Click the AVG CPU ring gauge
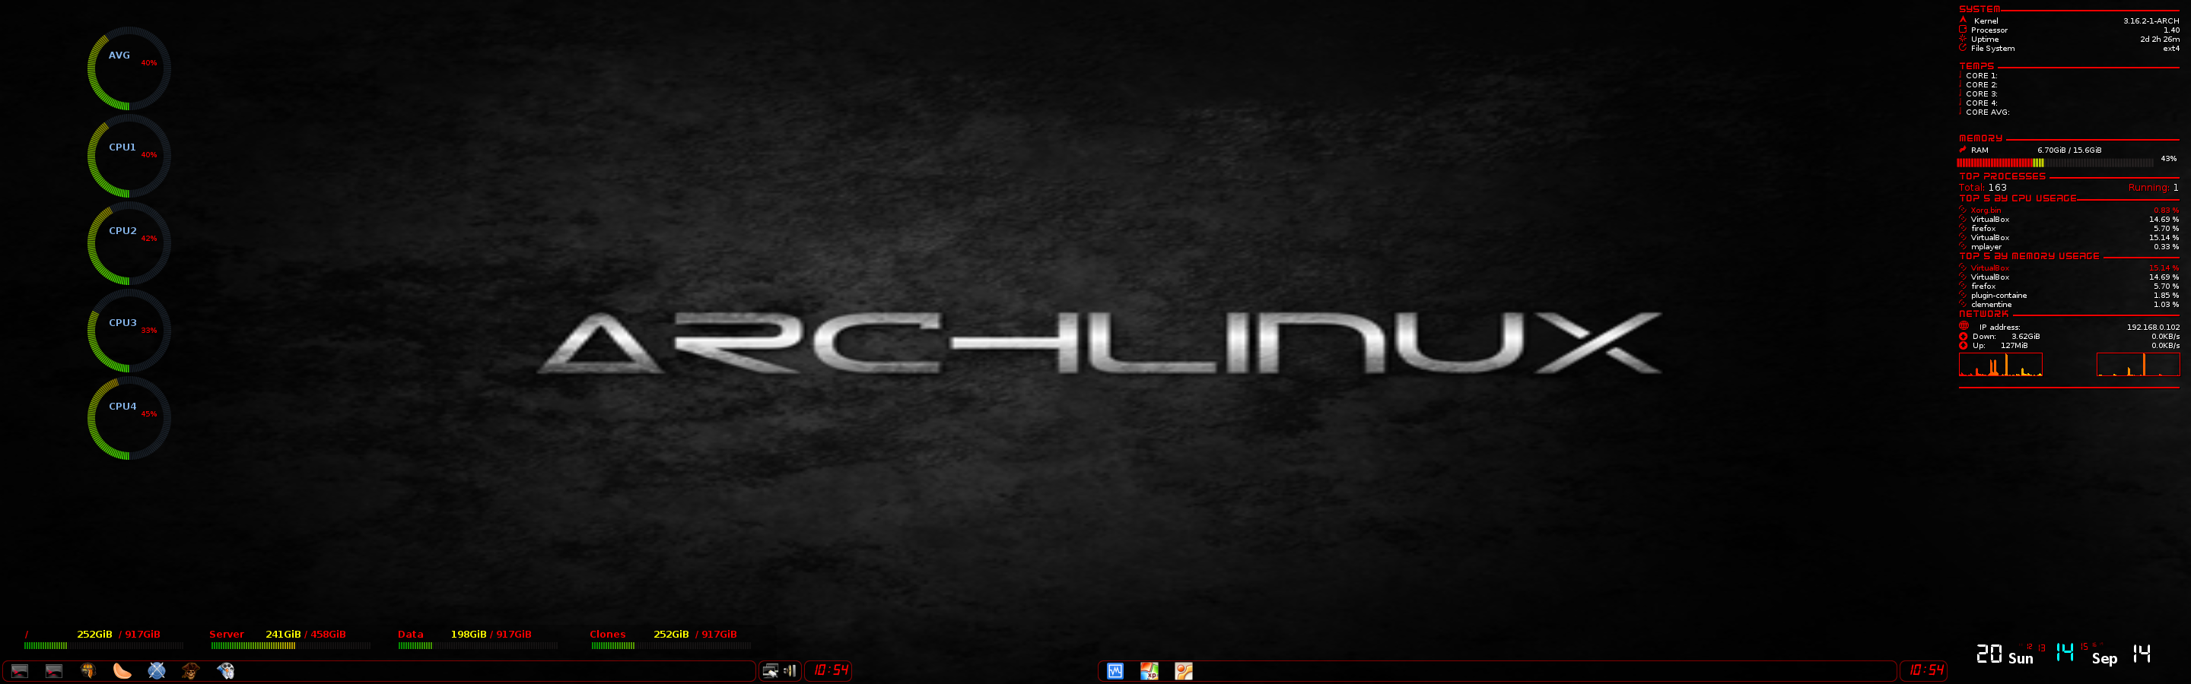2191x684 pixels. coord(129,69)
